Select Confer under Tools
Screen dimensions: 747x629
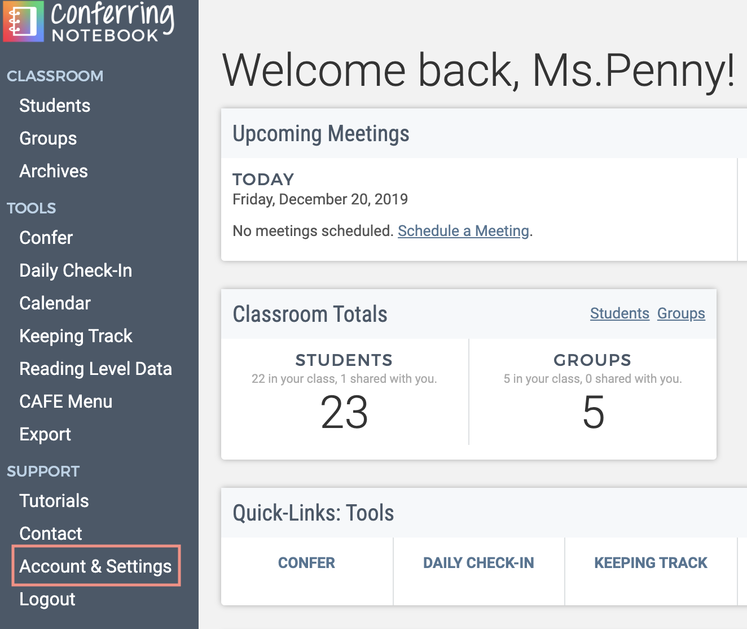pyautogui.click(x=46, y=238)
